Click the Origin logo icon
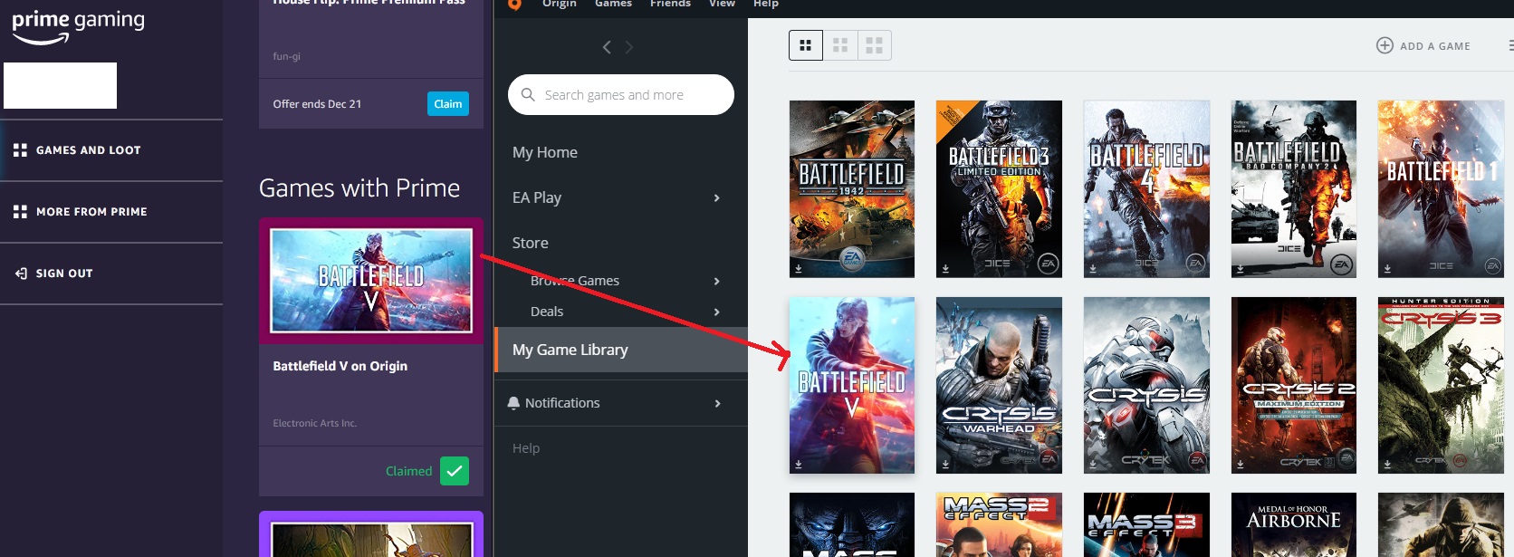The width and height of the screenshot is (1514, 557). pos(514,4)
